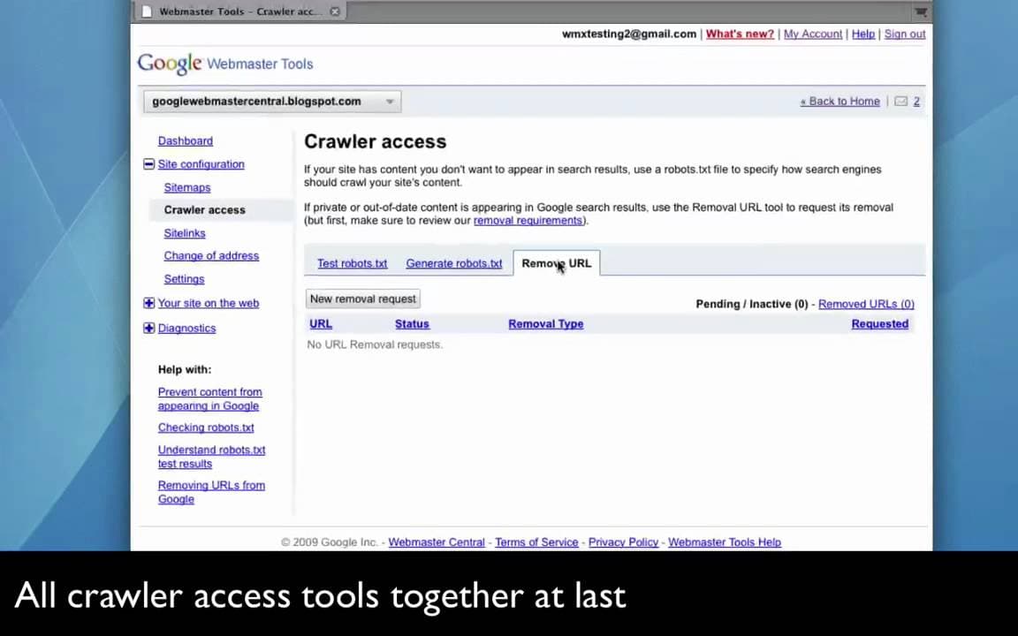Click Sign out link
This screenshot has height=636, width=1018.
[904, 34]
